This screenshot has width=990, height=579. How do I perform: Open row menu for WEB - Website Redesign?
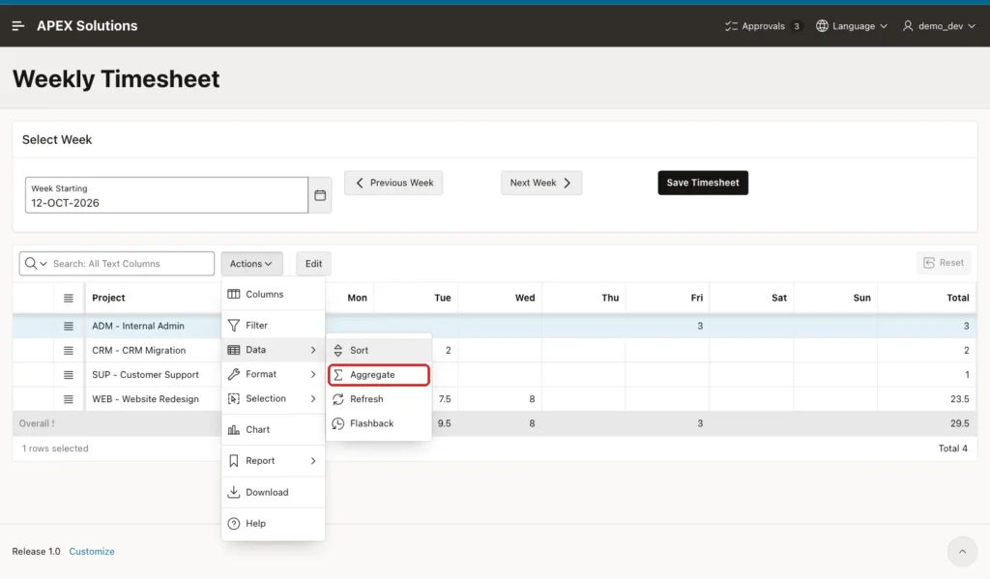(69, 399)
